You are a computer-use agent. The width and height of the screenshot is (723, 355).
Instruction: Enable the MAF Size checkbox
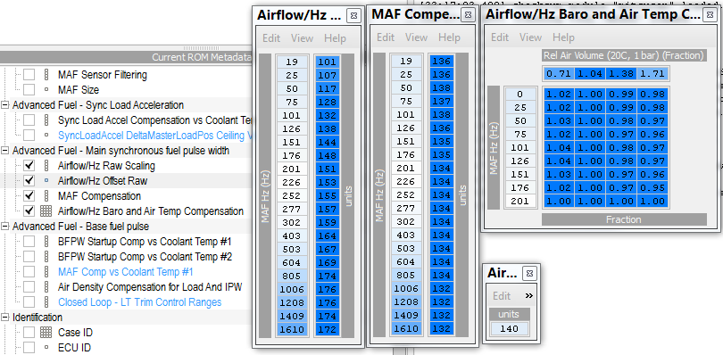[29, 90]
